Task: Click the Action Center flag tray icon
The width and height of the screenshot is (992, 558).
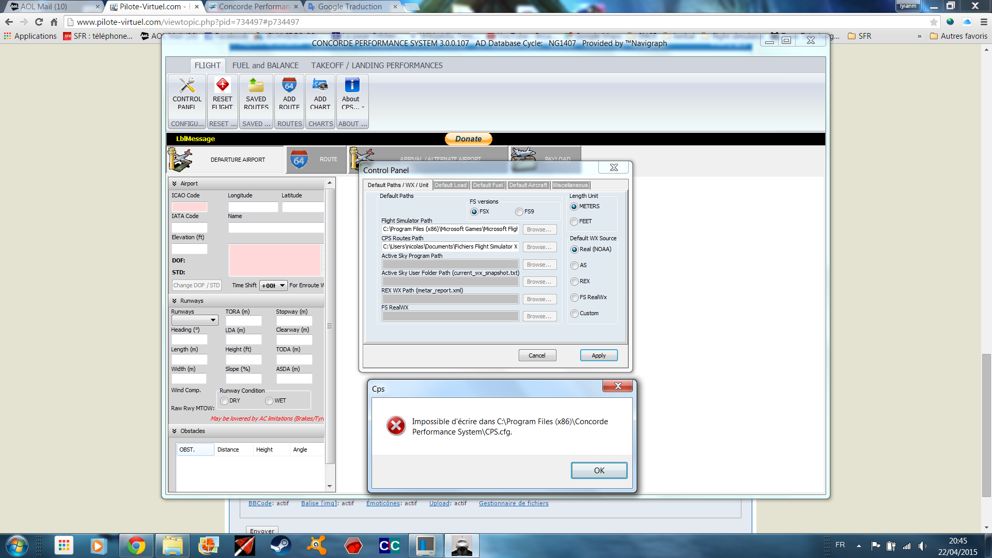Action: pyautogui.click(x=876, y=546)
